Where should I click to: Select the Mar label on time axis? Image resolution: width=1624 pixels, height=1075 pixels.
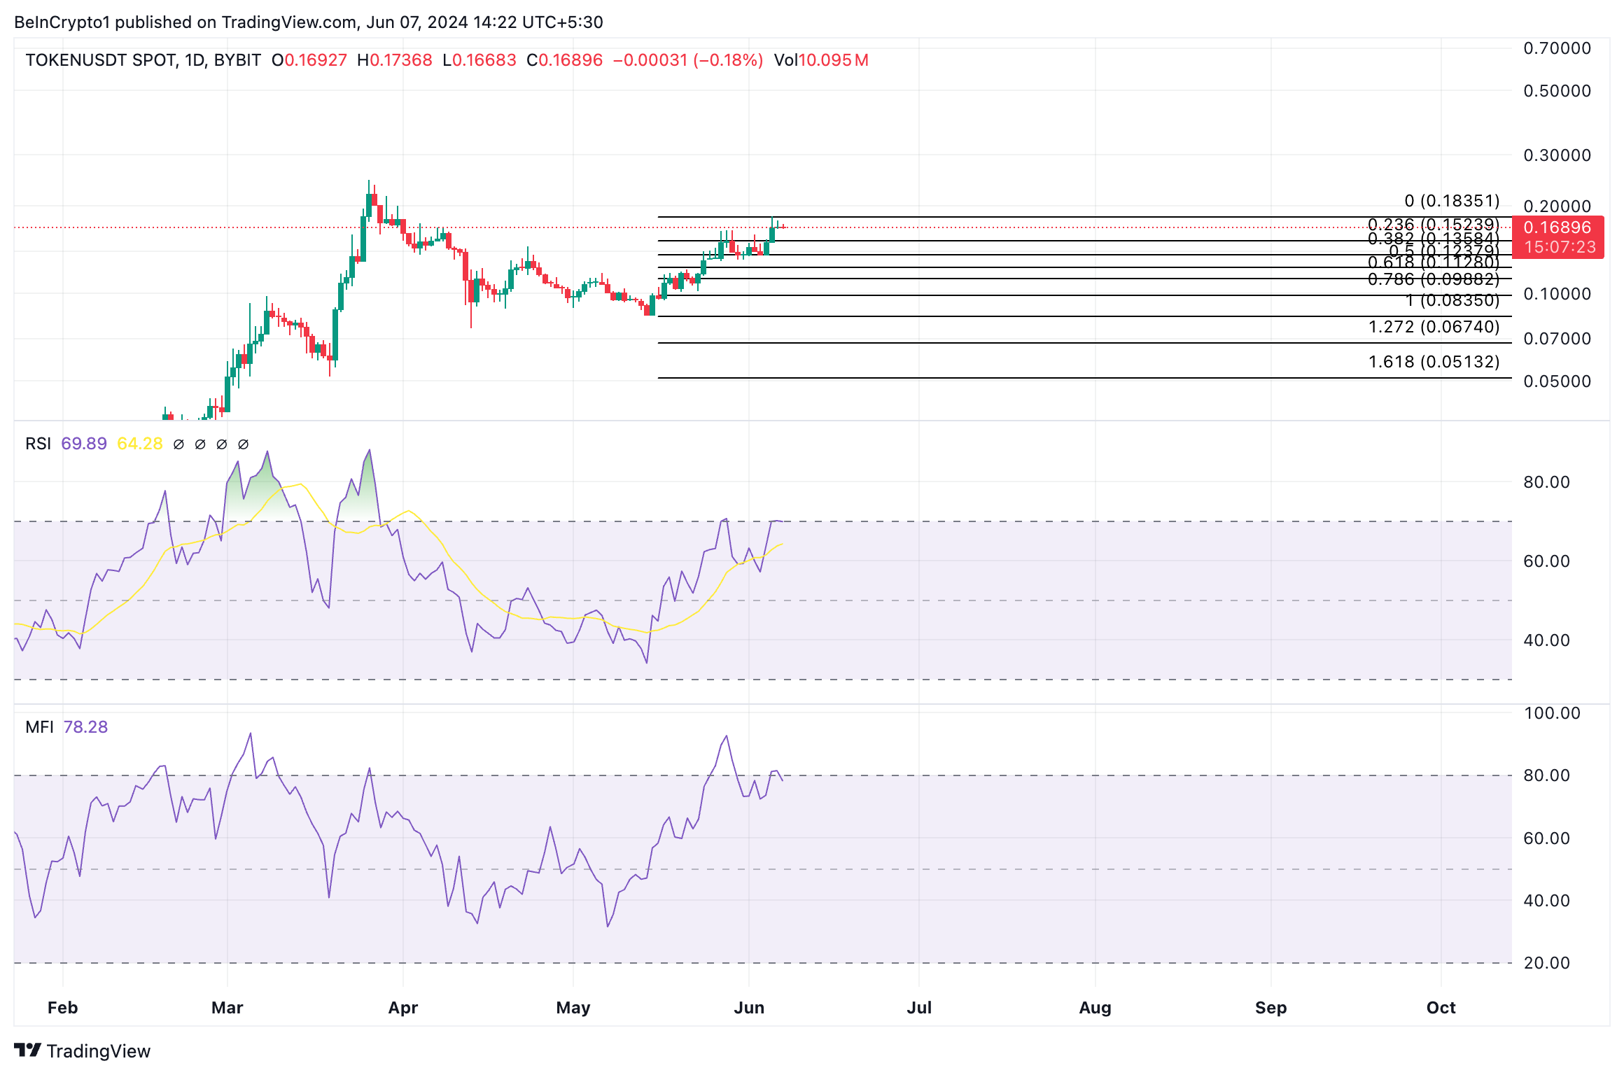click(227, 1008)
